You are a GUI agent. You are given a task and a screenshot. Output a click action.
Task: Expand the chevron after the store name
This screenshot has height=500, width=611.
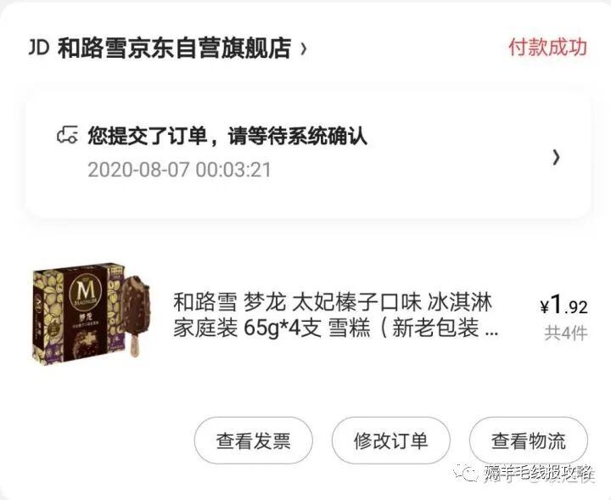click(304, 48)
